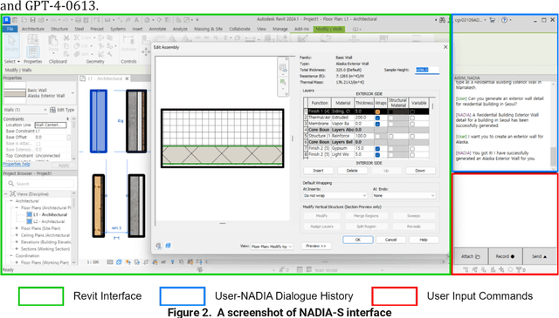
Task: Click the help question mark icon
Action: click(x=504, y=20)
